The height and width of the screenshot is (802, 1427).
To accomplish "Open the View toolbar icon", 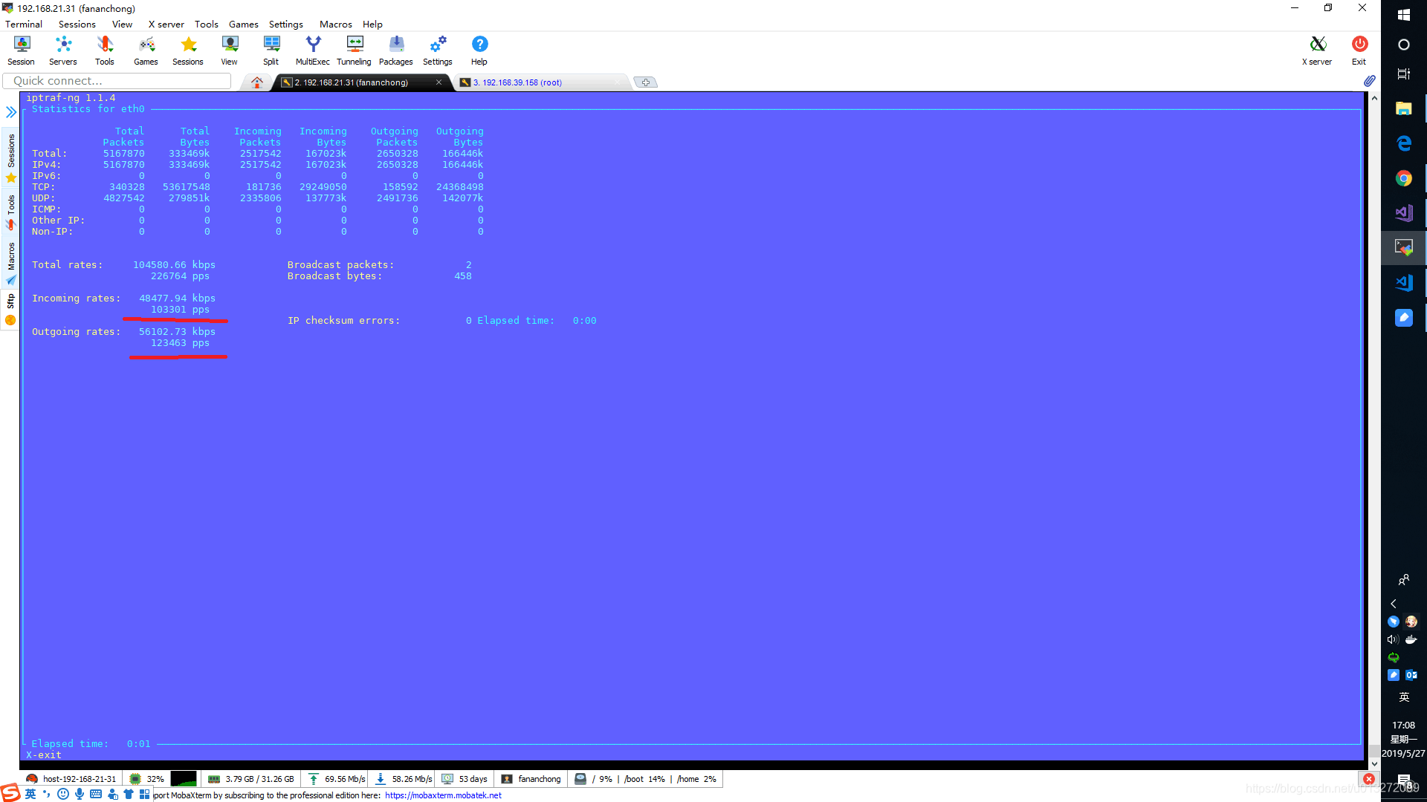I will (x=230, y=50).
